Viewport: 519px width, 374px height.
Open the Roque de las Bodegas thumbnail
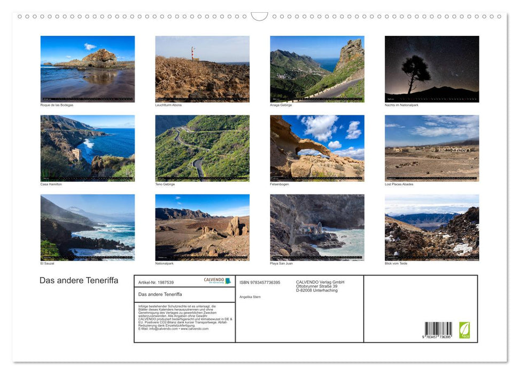point(88,68)
